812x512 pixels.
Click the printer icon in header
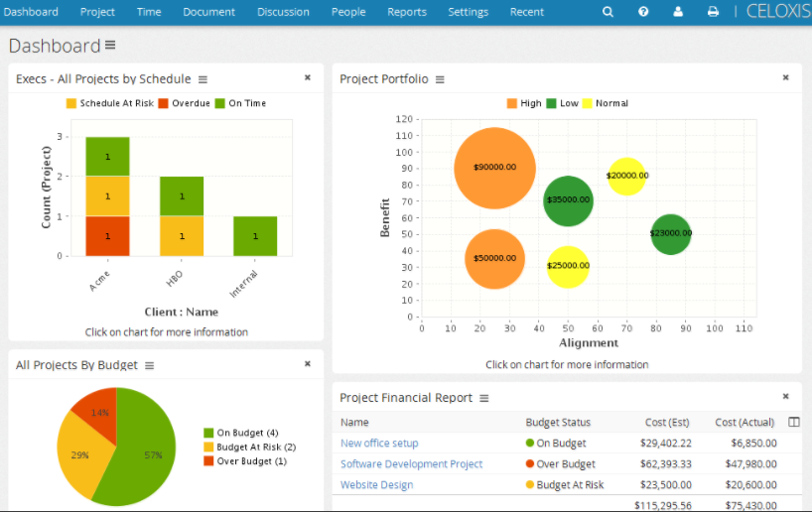click(713, 11)
